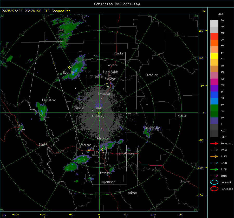The height and width of the screenshot is (218, 234).
Task: Click the Ponoka city label
Action: [x=119, y=53]
